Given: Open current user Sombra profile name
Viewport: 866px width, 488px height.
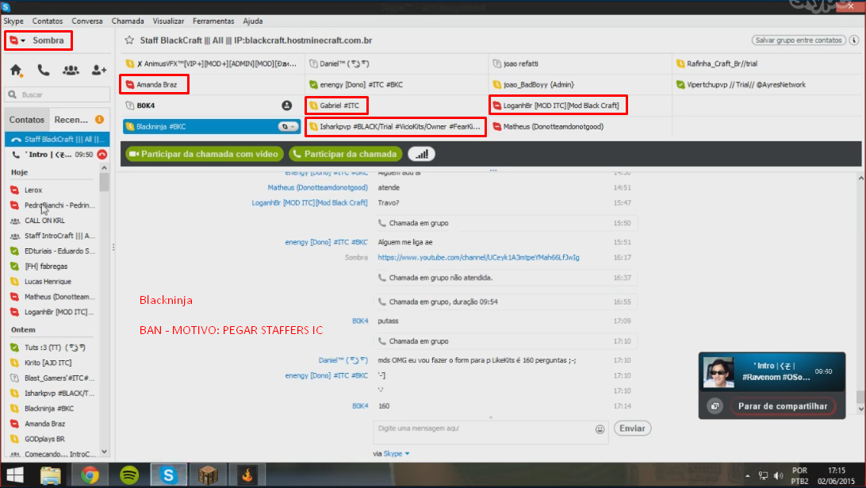Looking at the screenshot, I should click(x=48, y=40).
